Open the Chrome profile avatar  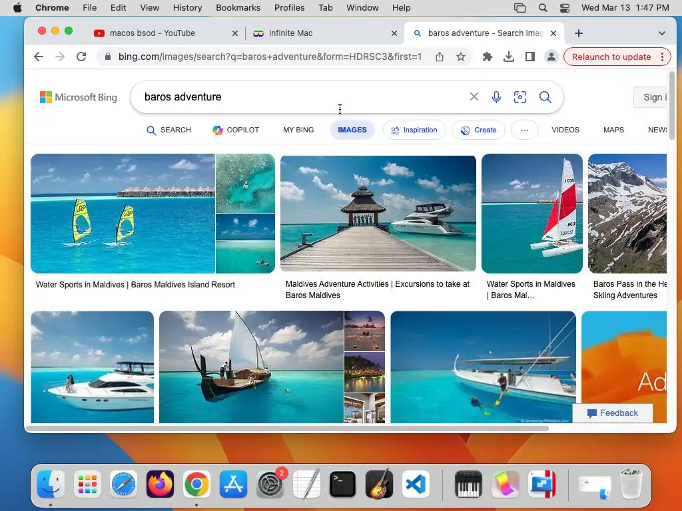551,57
